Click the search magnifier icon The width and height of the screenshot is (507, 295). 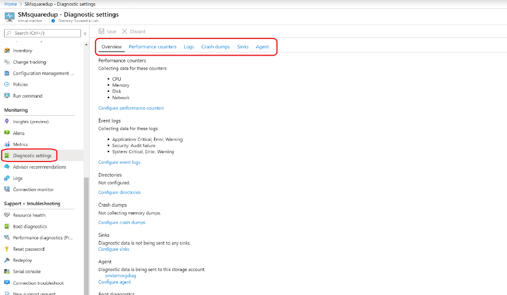(x=9, y=33)
